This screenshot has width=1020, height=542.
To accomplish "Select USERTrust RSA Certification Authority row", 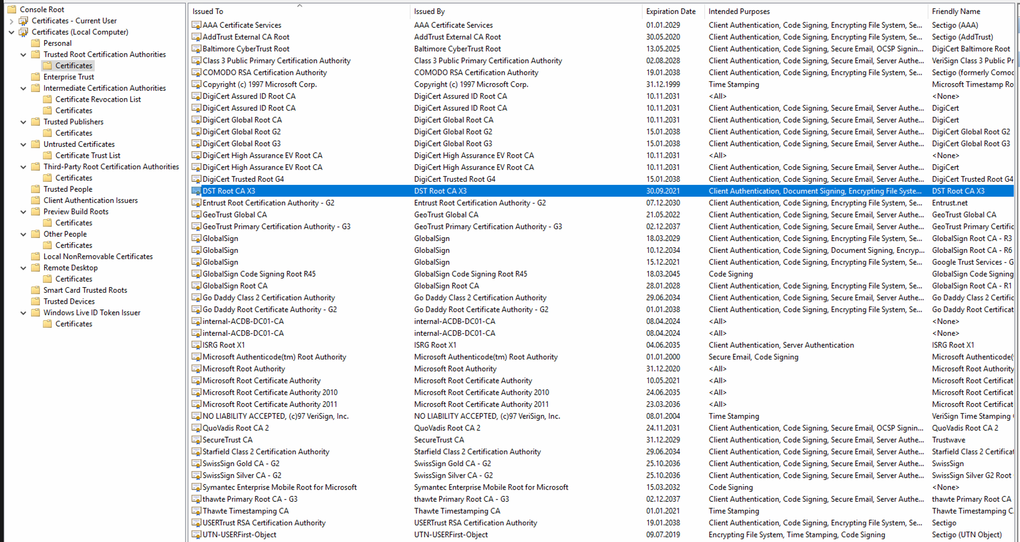I will [x=602, y=523].
